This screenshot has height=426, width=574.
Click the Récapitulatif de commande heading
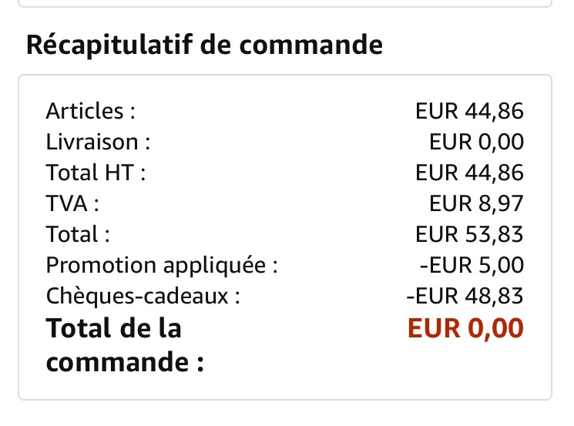tap(204, 45)
